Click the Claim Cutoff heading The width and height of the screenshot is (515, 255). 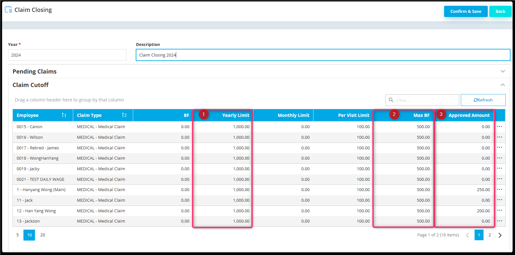click(x=30, y=85)
